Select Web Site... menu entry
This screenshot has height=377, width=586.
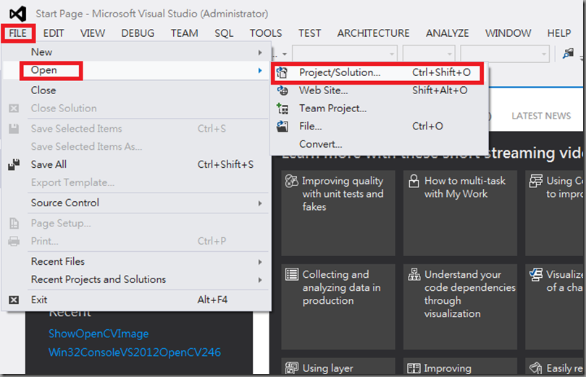click(379, 90)
